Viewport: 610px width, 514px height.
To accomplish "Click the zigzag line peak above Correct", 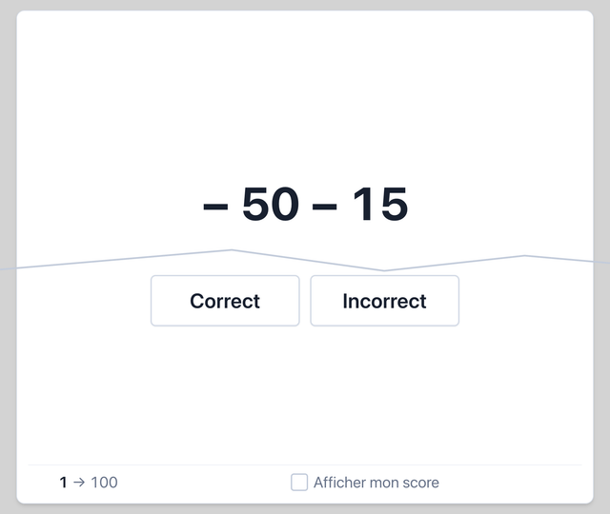I will (232, 250).
